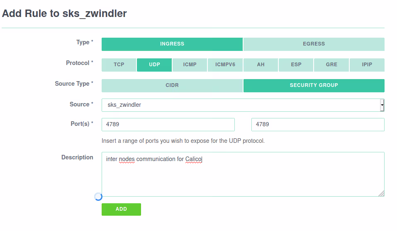Pick the AH protocol button
Screen dimensions: 397x231
tap(261, 65)
